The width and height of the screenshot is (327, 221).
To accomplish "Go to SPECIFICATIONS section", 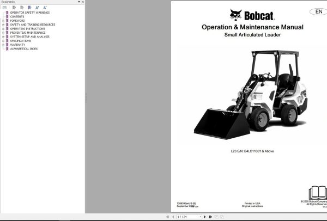I will click(x=21, y=41).
